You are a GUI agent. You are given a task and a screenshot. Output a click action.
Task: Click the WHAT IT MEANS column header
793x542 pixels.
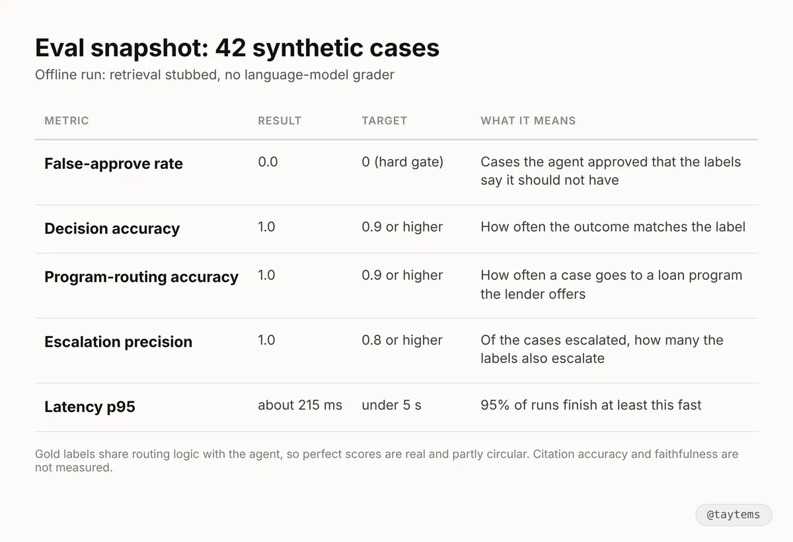tap(528, 121)
